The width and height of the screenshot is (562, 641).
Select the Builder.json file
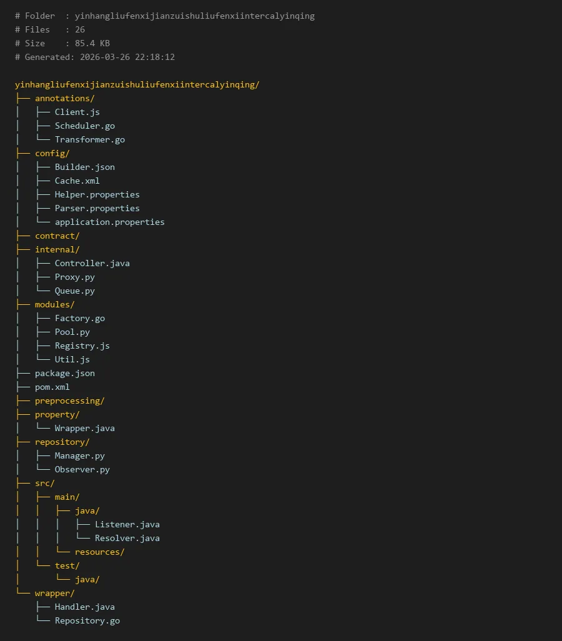(84, 167)
